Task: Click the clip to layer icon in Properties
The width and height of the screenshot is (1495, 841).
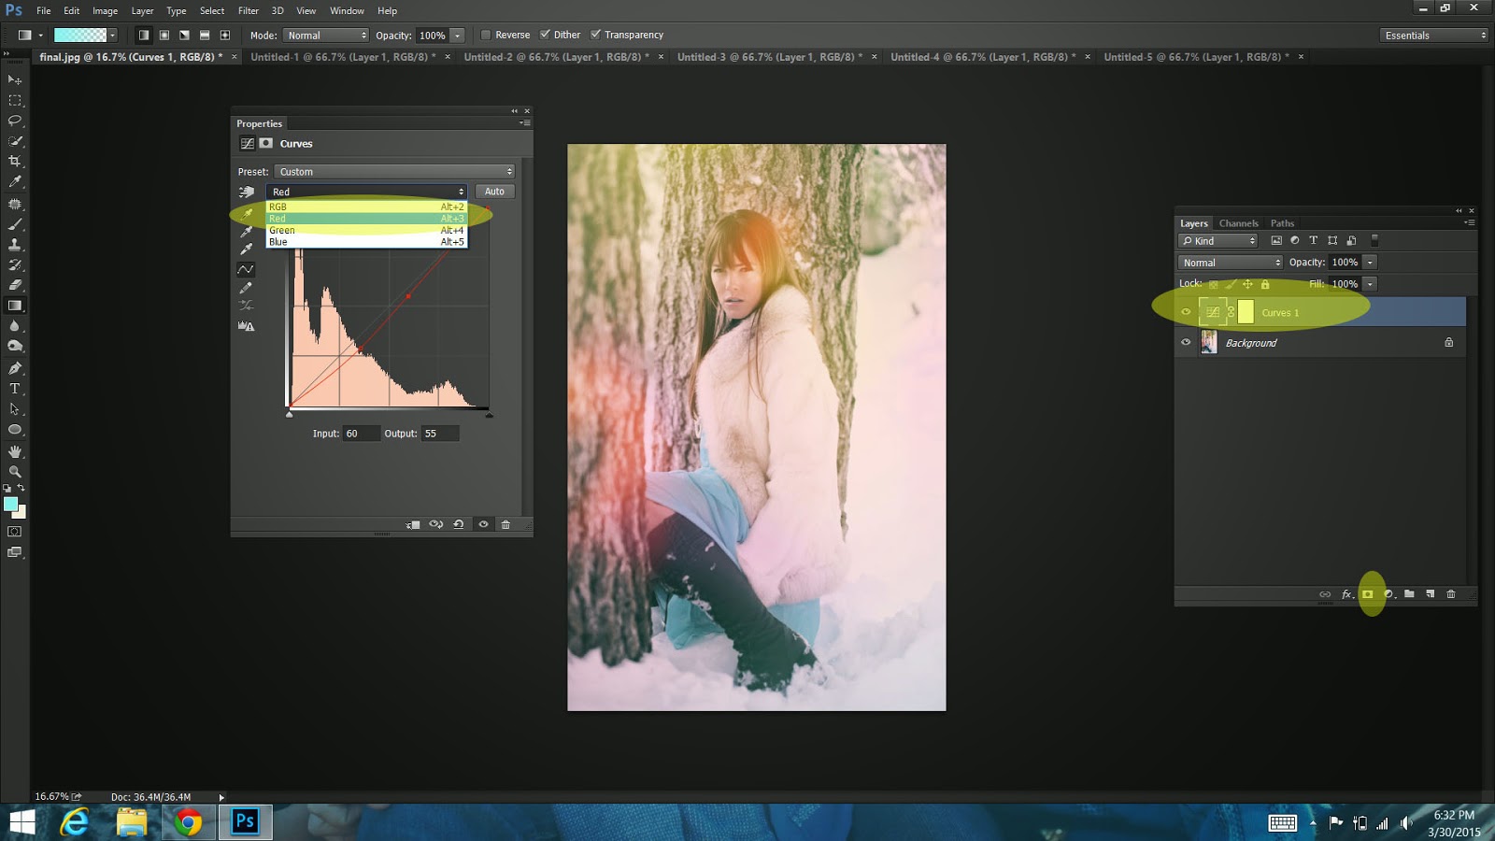Action: 413,524
